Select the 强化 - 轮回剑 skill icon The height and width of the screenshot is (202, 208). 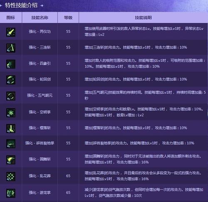[x=11, y=80]
